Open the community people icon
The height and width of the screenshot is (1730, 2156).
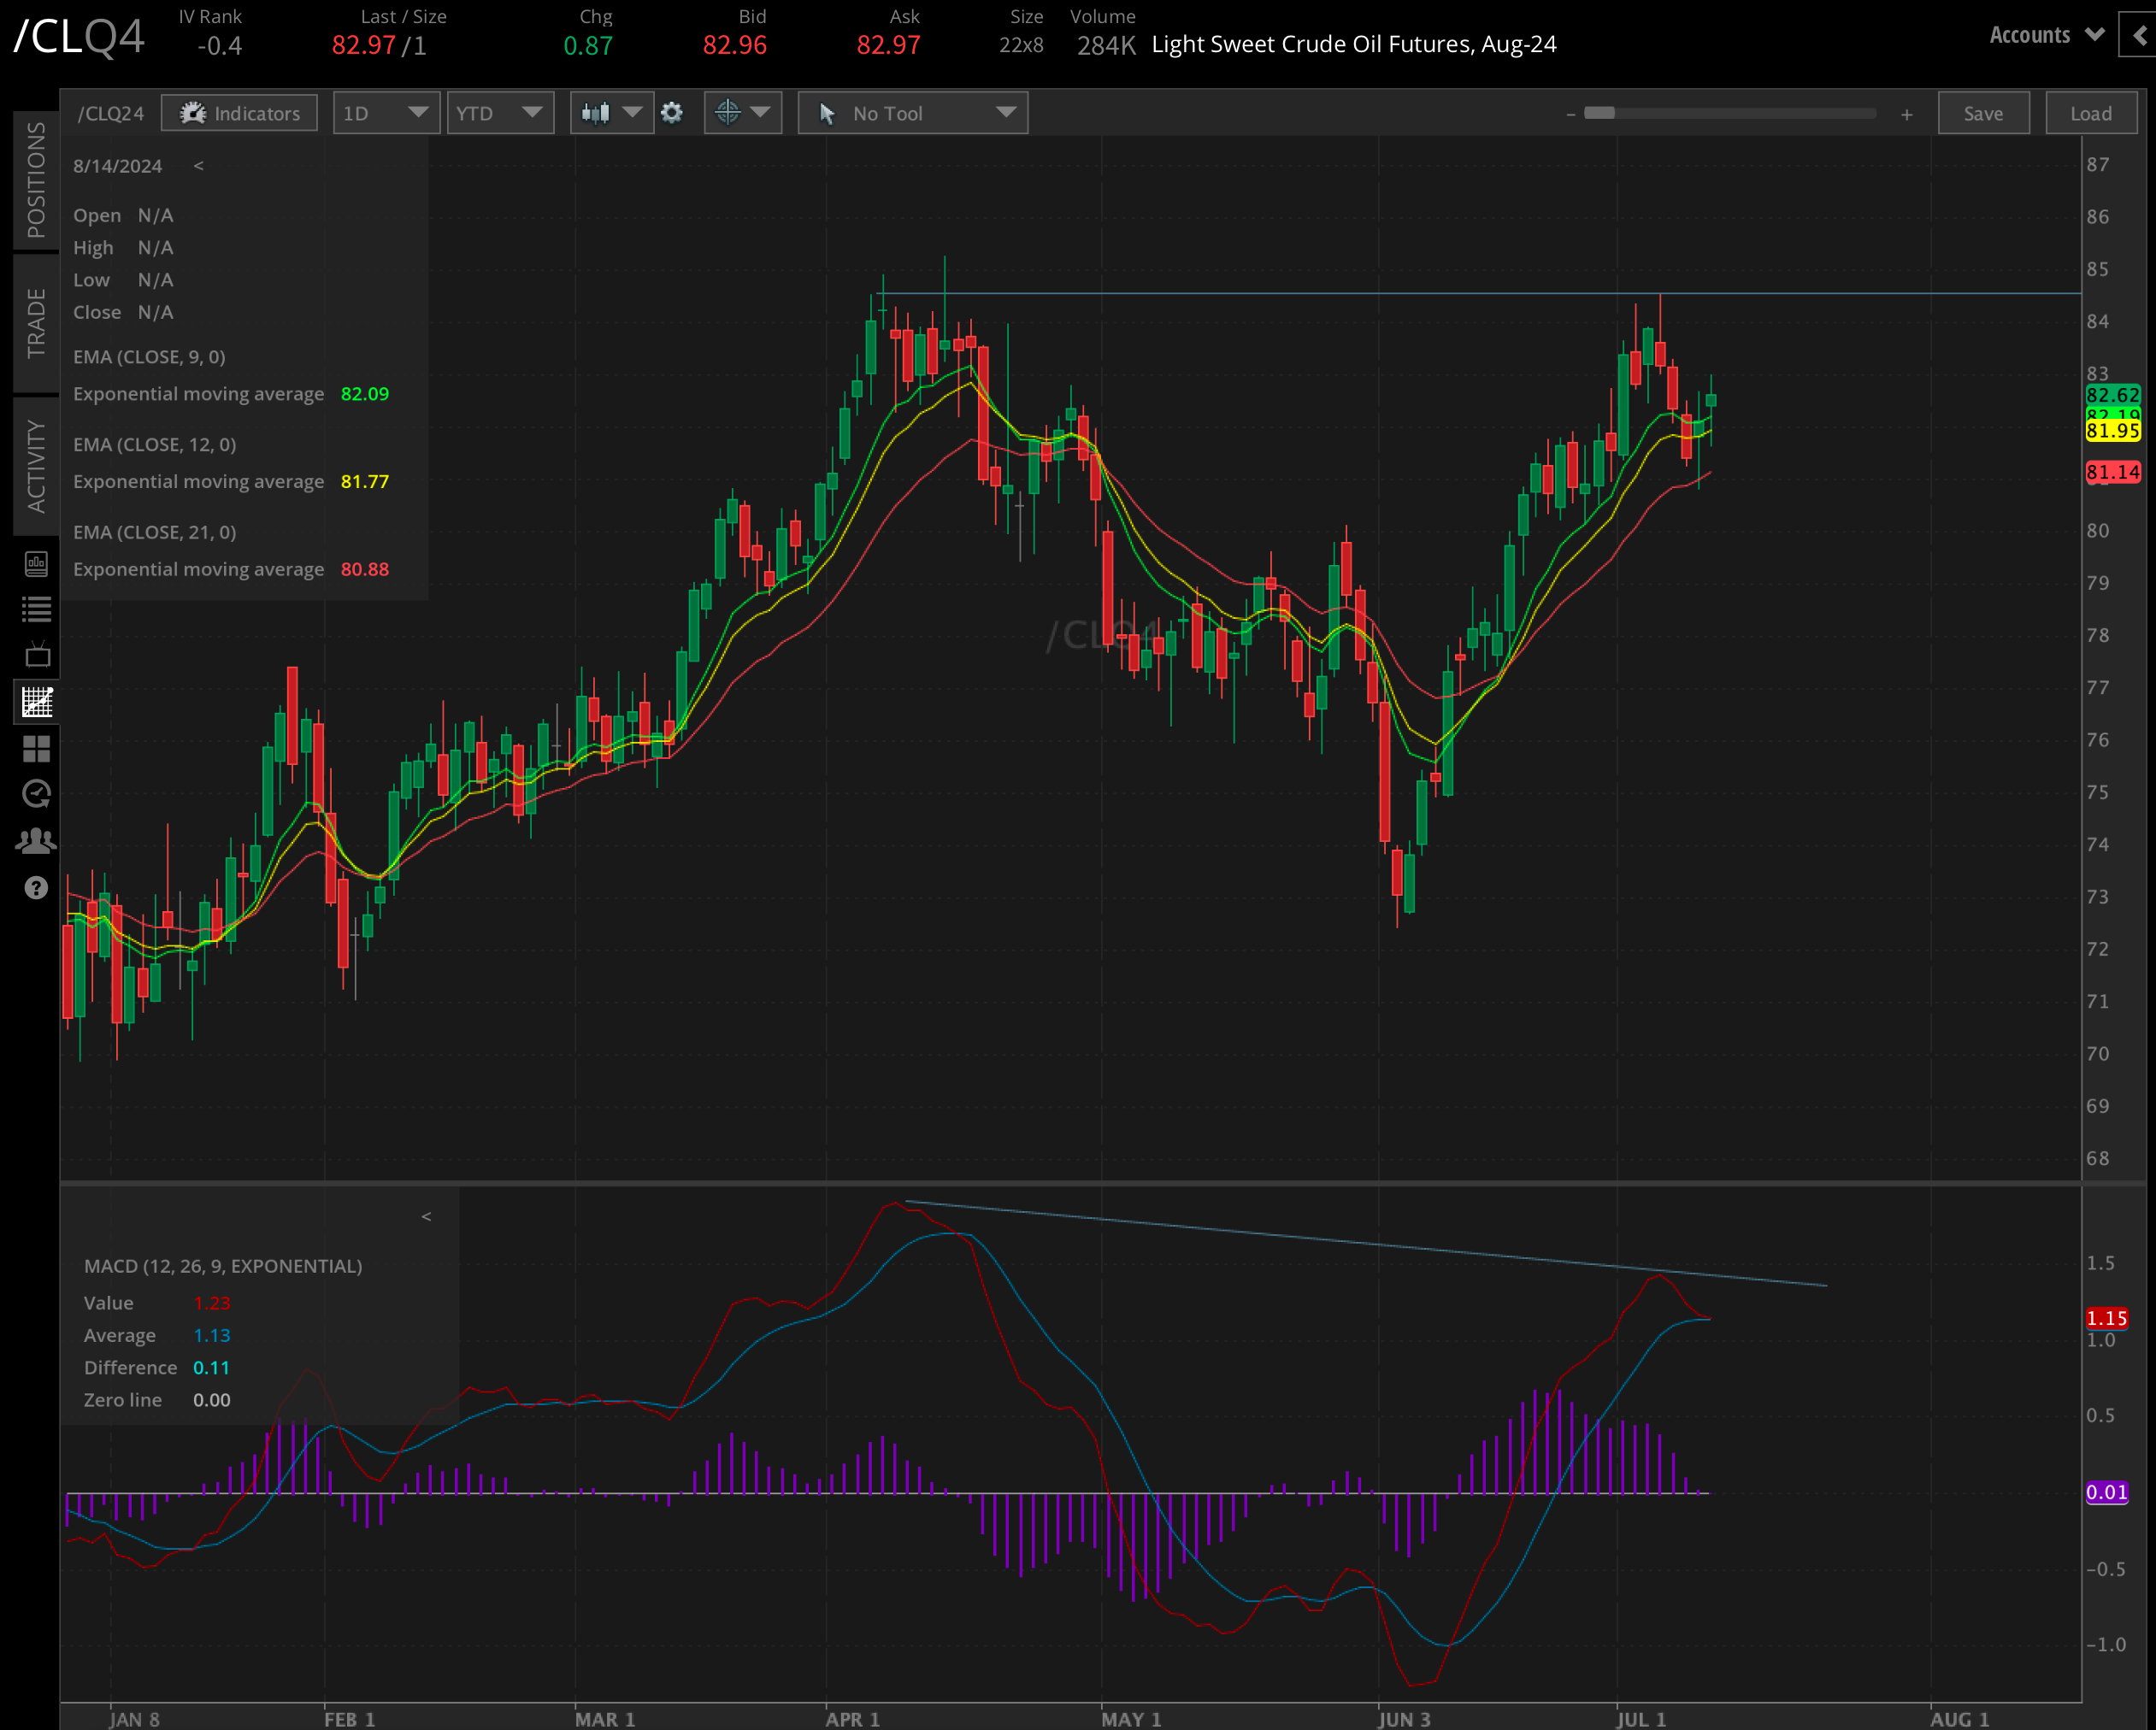(x=36, y=841)
